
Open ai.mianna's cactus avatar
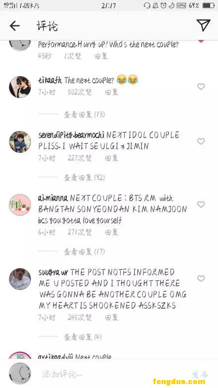(x=20, y=204)
